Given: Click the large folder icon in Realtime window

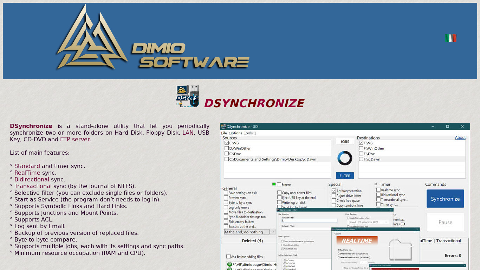Looking at the screenshot, I should click(400, 250).
